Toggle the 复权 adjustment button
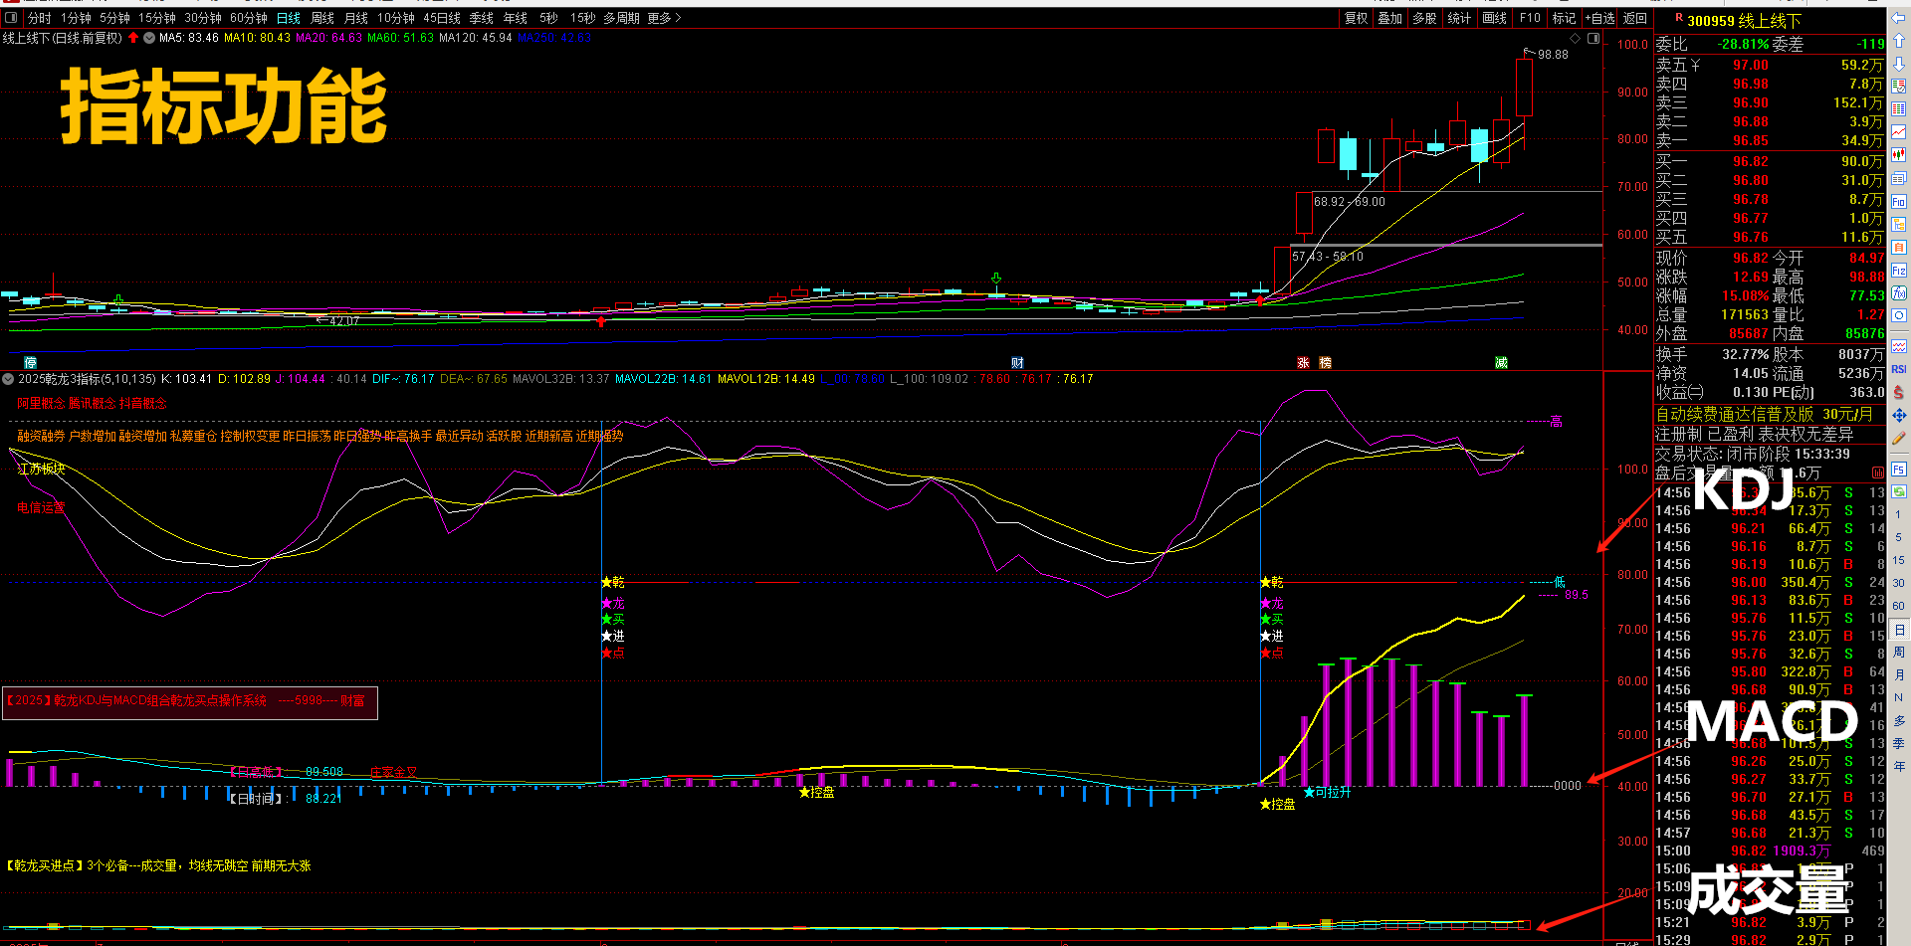 (1356, 18)
